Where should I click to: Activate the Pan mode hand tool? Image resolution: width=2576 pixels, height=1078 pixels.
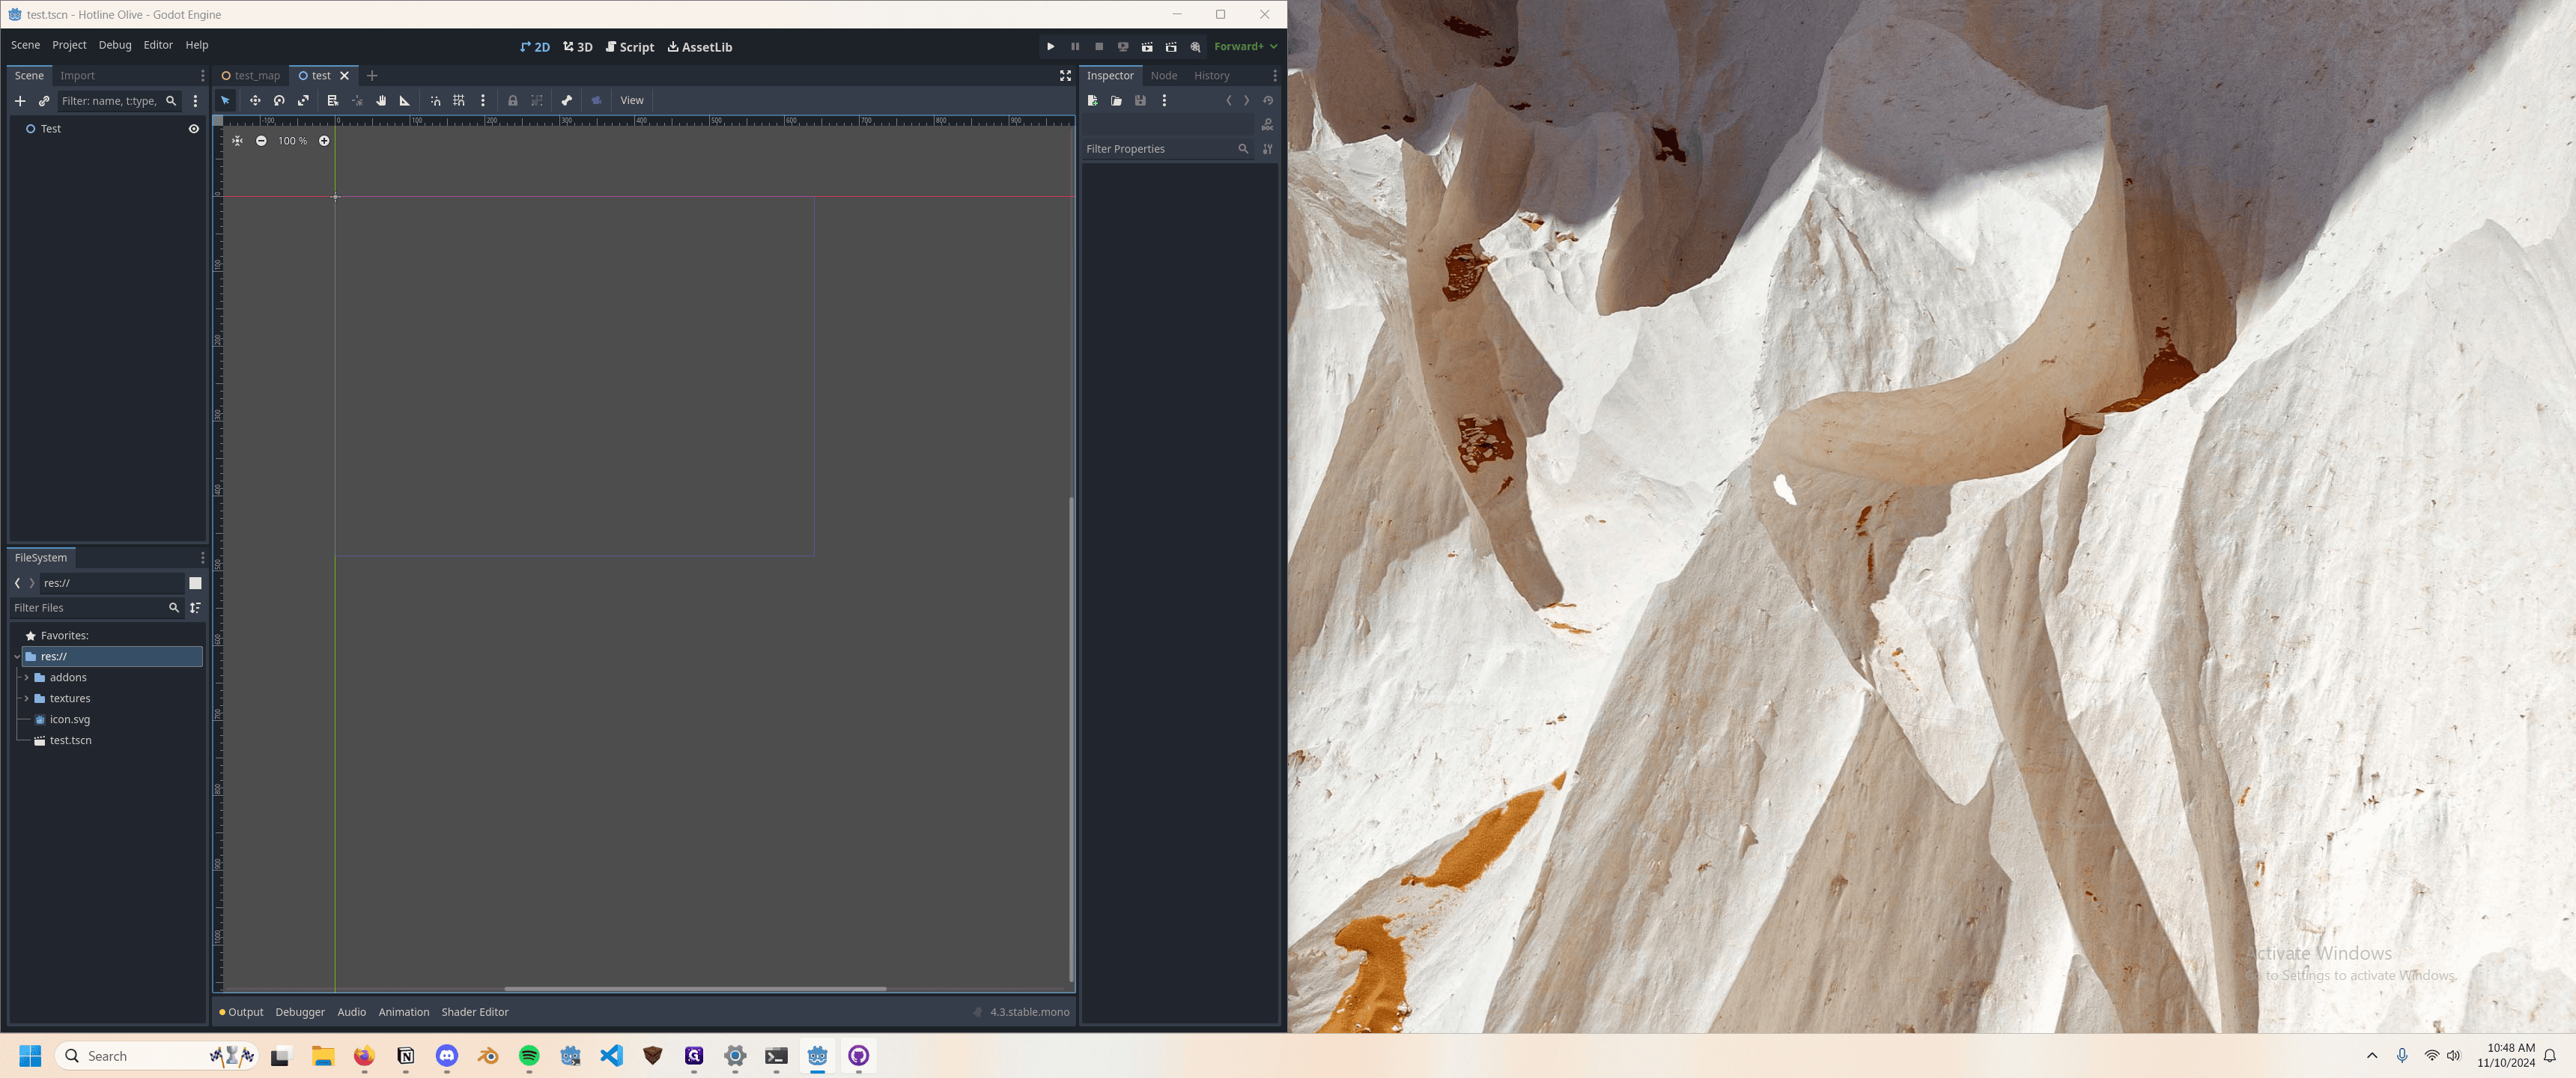coord(381,100)
